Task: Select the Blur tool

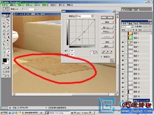Action: point(4,41)
